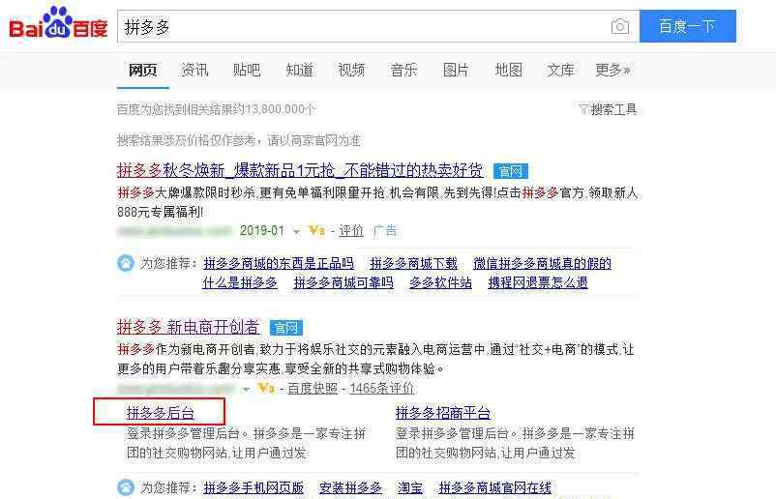The image size is (776, 499).
Task: Click the V3 badge under second result
Action: [x=266, y=388]
